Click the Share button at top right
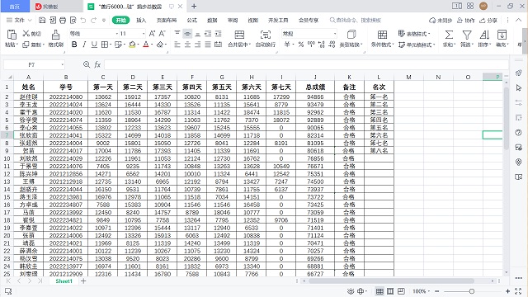Screen dimensions: 528x297 click(488, 21)
